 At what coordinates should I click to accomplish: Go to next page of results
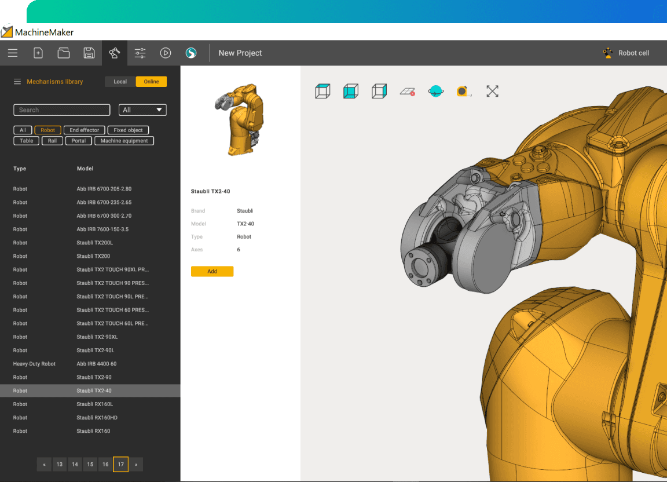(x=136, y=464)
